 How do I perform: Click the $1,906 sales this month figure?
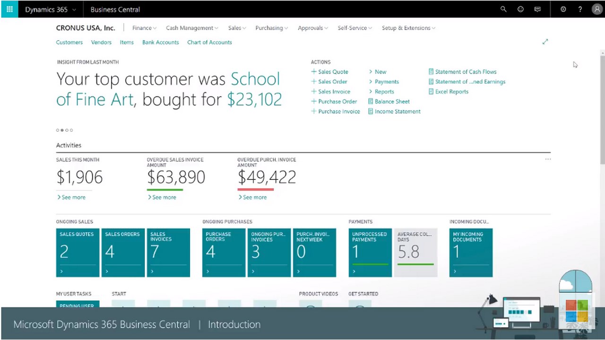click(79, 178)
